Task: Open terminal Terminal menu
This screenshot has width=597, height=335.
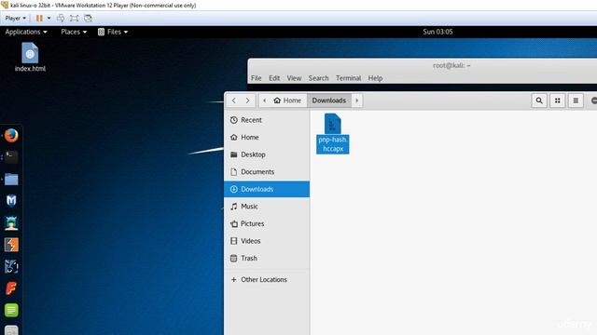Action: pos(348,78)
